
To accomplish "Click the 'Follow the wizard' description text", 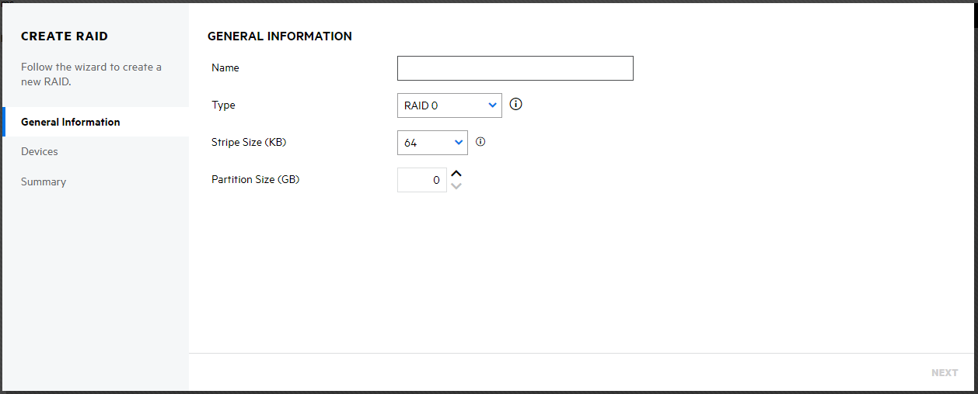I will click(91, 74).
